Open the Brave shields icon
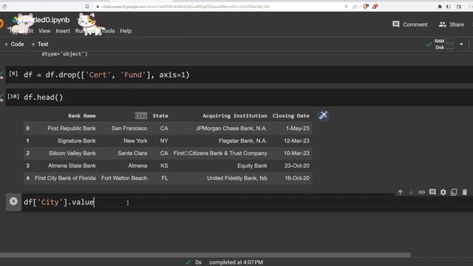Image resolution: width=473 pixels, height=266 pixels. [x=366, y=7]
